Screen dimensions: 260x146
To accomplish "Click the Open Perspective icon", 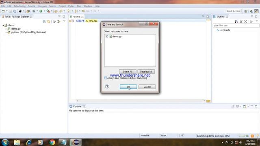I will click(x=246, y=11).
